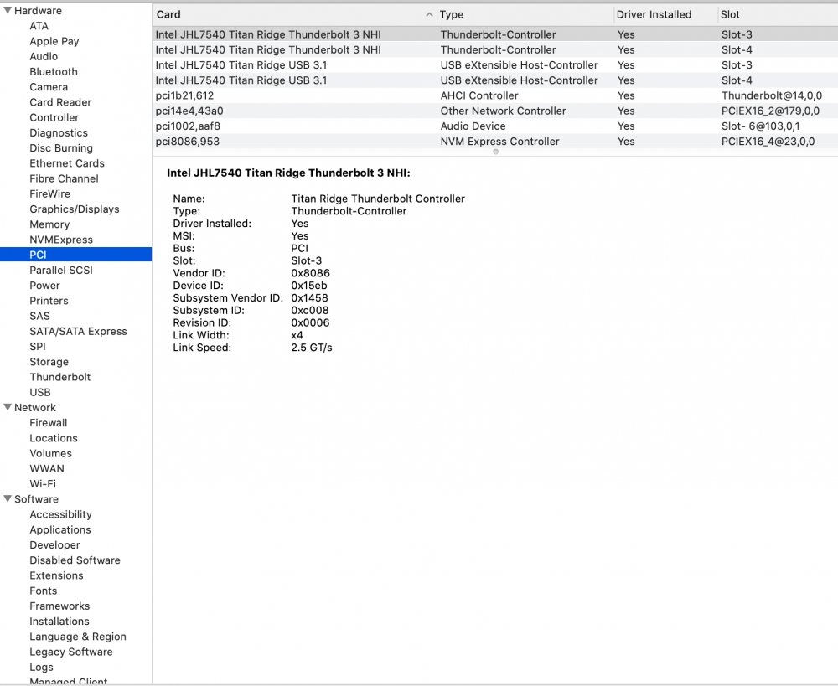Screen dimensions: 838x686
Task: Open the NVMExpress section
Action: (61, 240)
